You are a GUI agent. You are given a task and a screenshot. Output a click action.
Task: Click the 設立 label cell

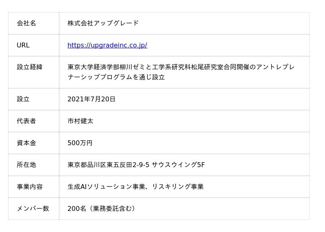[x=23, y=99]
